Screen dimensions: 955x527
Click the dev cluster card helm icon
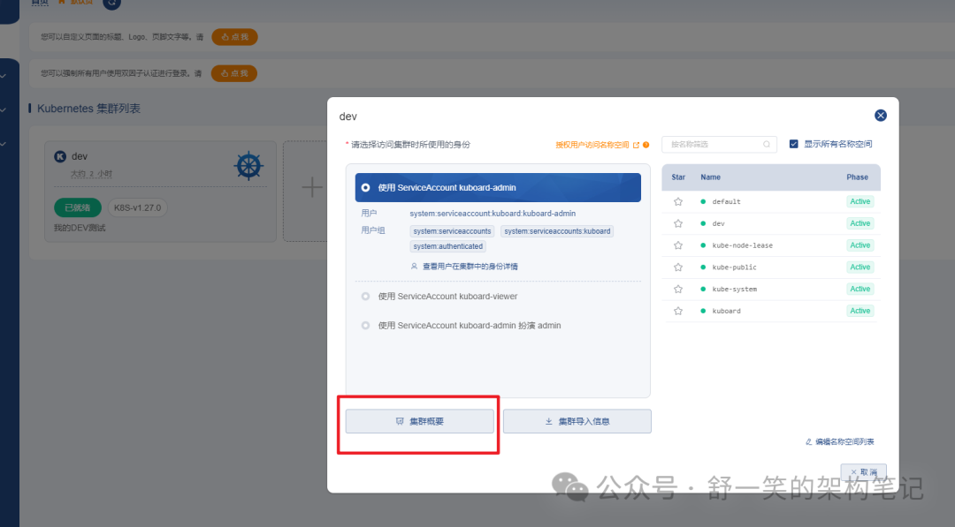[x=249, y=165]
